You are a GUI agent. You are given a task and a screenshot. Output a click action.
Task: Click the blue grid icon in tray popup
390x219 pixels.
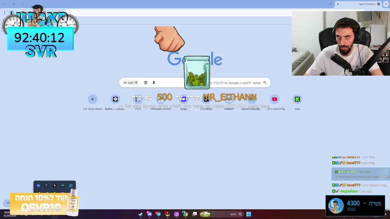click(71, 186)
